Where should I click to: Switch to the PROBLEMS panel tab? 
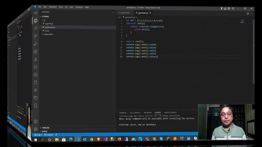[147, 113]
